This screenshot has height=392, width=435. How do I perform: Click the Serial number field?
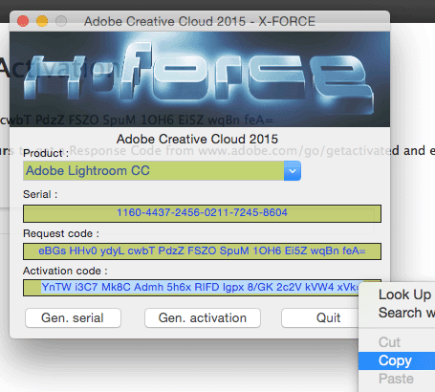[x=202, y=213]
